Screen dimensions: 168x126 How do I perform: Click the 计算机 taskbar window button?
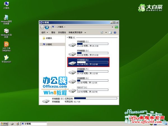(x=34, y=124)
